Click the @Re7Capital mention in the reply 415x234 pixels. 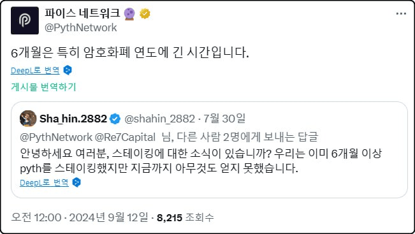[125, 137]
